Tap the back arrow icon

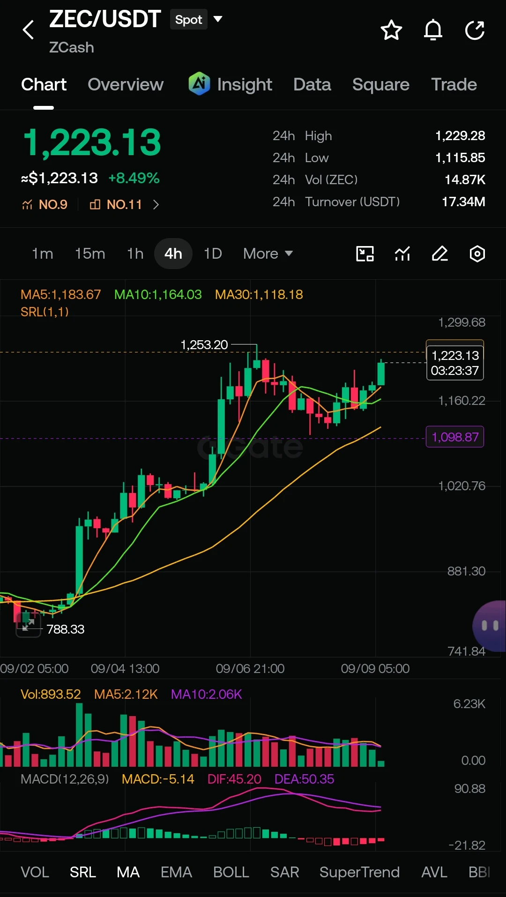tap(28, 30)
